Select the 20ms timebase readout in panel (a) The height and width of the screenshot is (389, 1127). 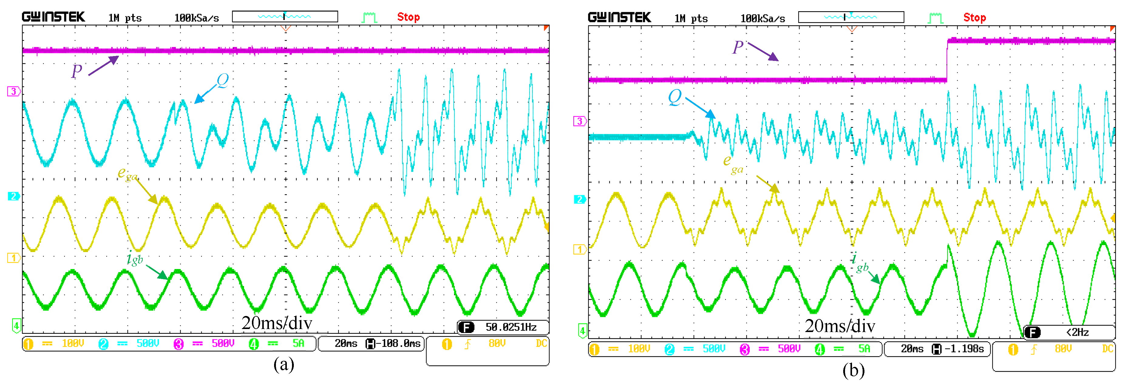coord(346,344)
